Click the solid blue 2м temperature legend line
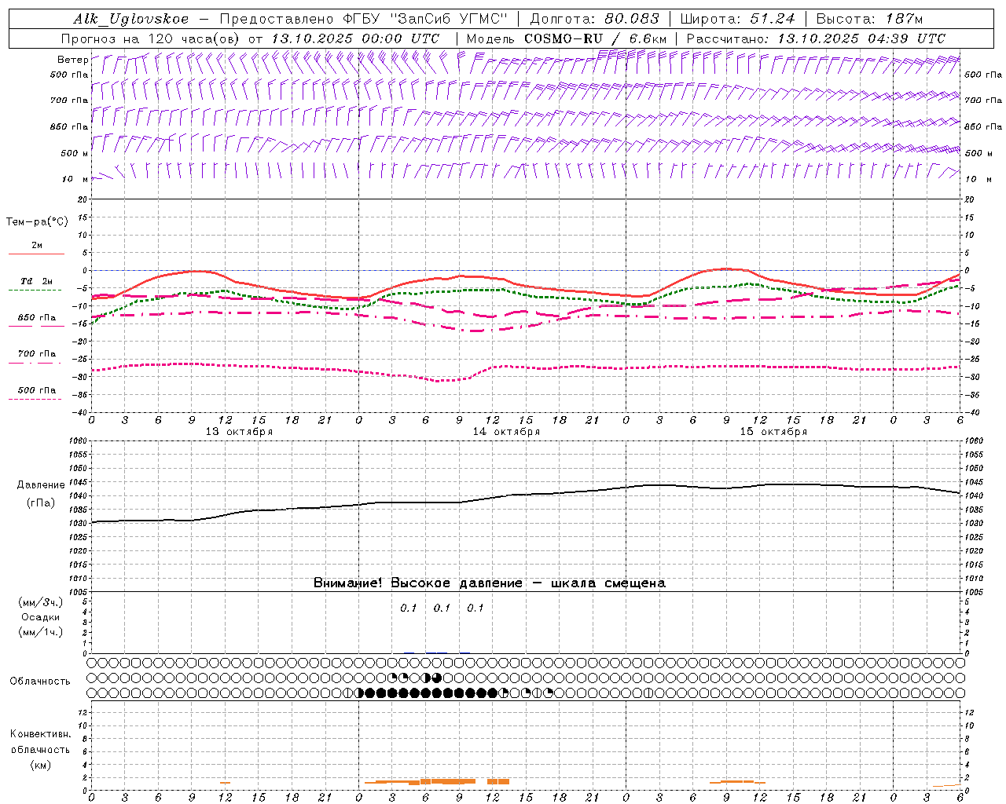 tap(37, 254)
